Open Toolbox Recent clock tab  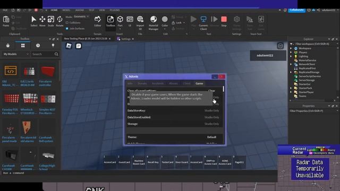[38, 46]
